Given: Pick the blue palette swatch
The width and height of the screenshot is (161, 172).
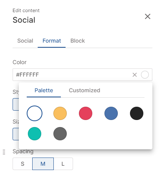Looking at the screenshot, I should (x=111, y=113).
